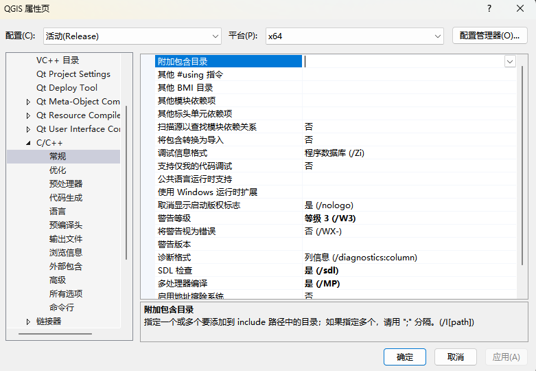Select VC++ 目录 in the tree
The image size is (536, 371).
(x=58, y=60)
